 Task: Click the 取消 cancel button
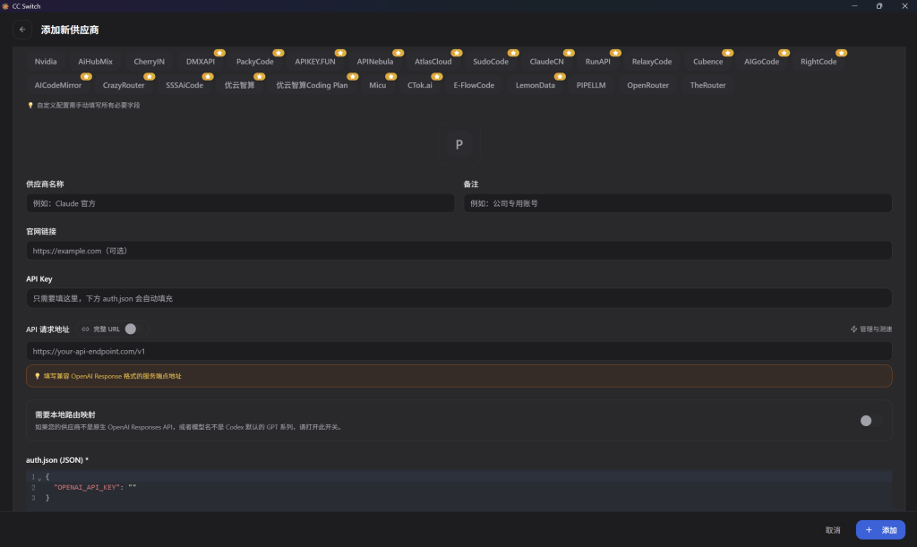[833, 530]
